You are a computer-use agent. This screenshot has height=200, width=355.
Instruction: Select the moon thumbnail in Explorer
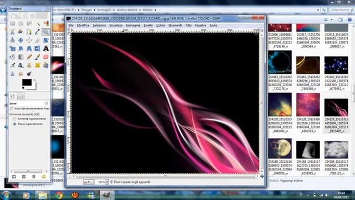tap(280, 149)
